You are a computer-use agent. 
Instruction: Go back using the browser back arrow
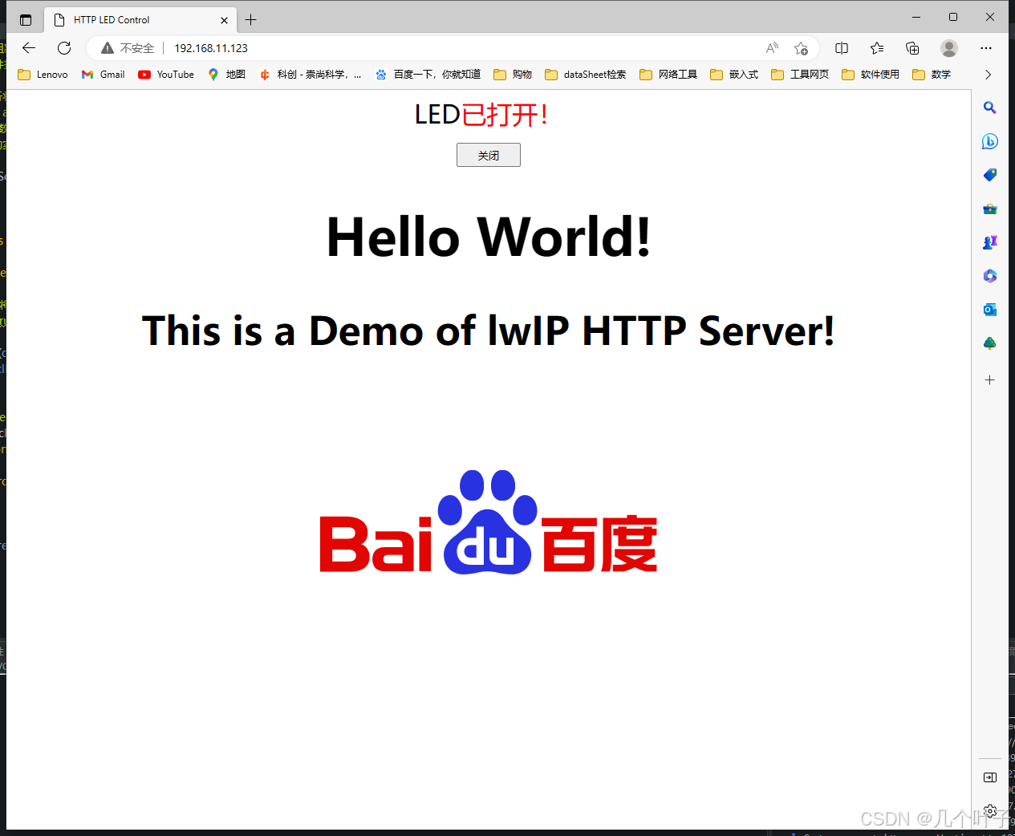coord(29,48)
